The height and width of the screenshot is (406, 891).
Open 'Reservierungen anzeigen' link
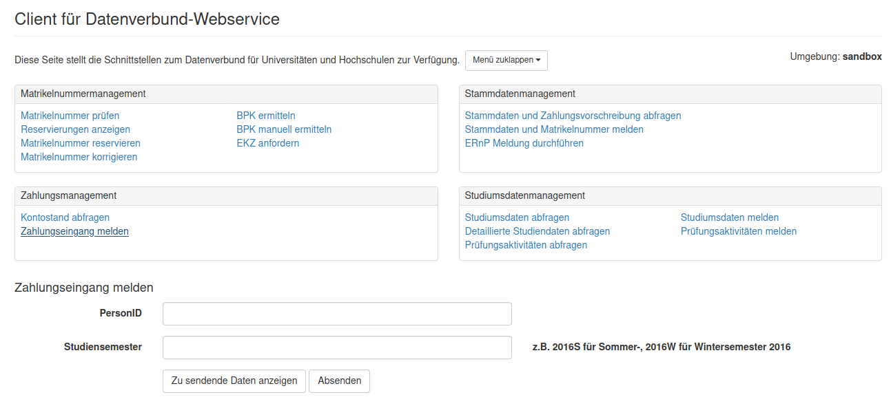[75, 129]
